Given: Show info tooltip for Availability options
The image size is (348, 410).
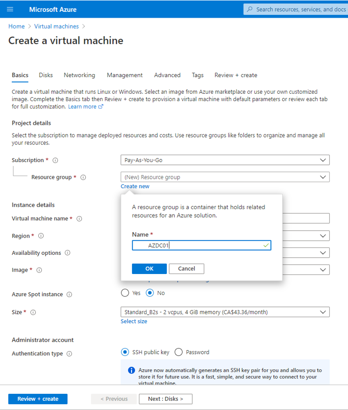Looking at the screenshot, I should coord(67,253).
